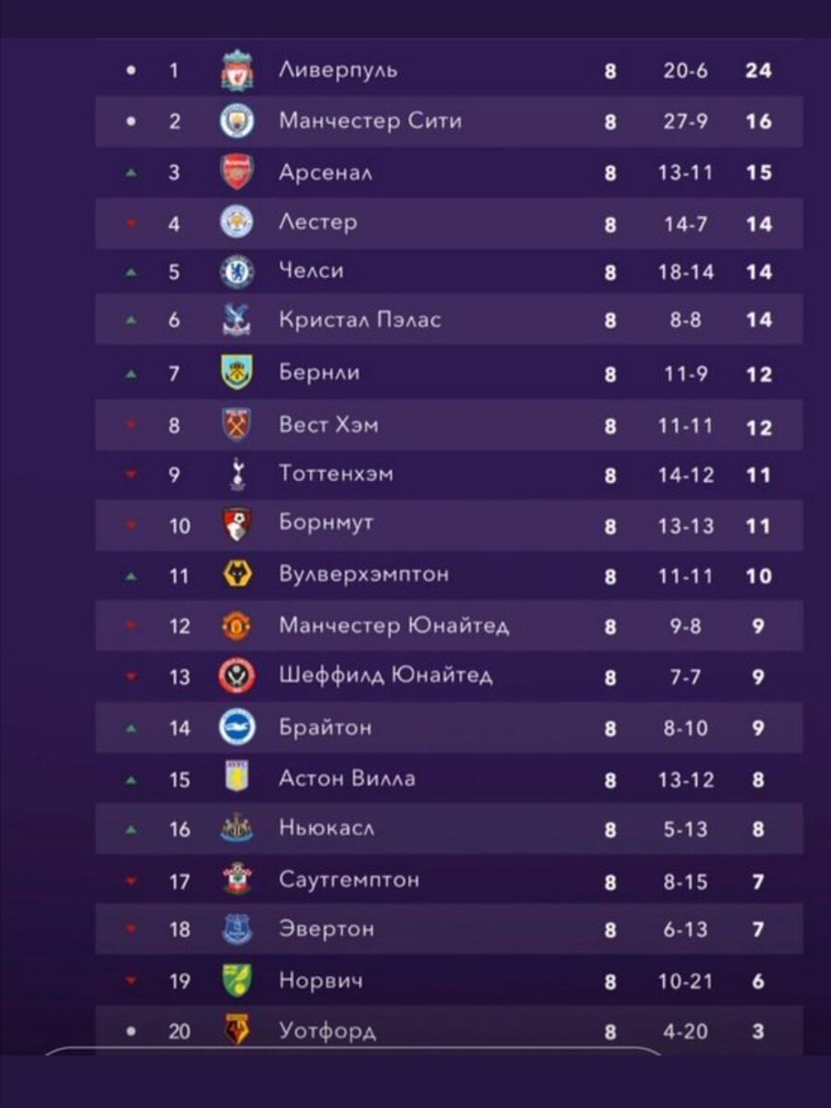The image size is (831, 1108).
Task: Open the Arsenal crest icon
Action: coord(237,172)
